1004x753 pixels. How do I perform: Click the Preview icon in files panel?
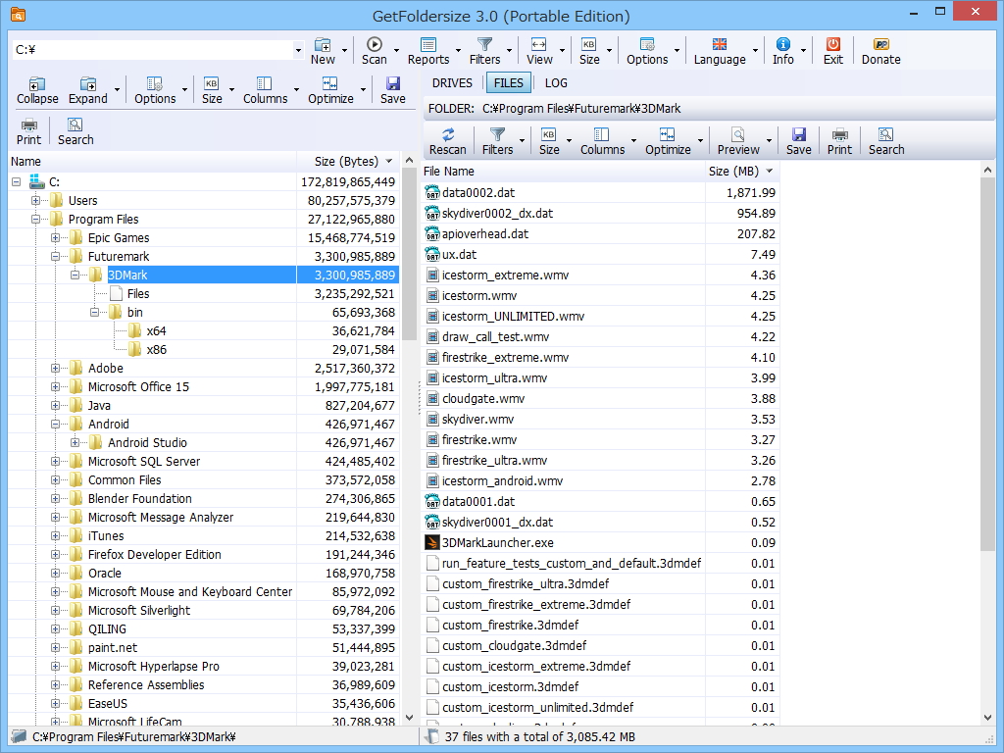(x=738, y=141)
